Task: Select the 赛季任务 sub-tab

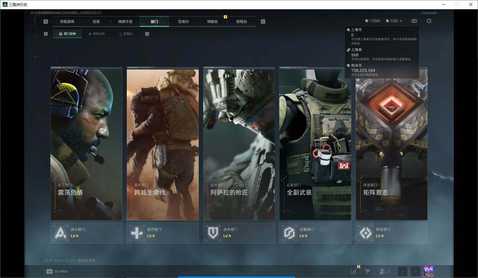Action: 96,34
